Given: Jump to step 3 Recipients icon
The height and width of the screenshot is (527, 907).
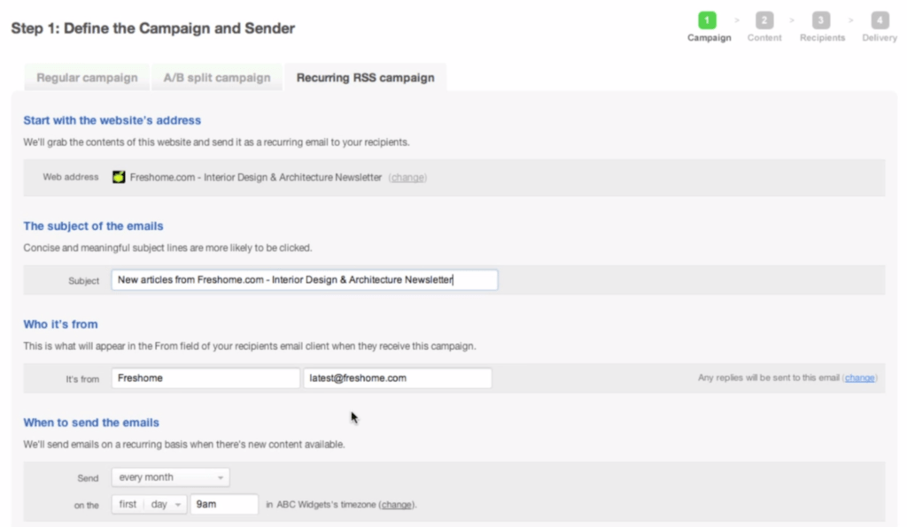Looking at the screenshot, I should (821, 20).
